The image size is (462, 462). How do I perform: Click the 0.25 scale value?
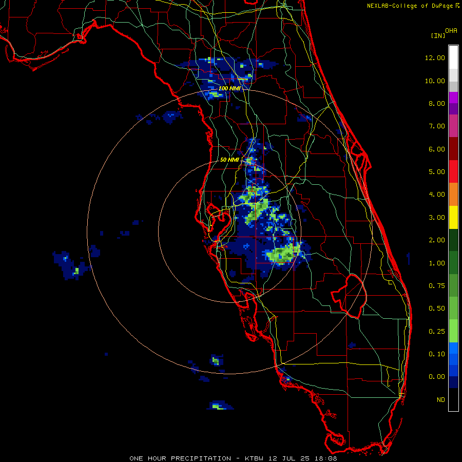click(x=437, y=332)
